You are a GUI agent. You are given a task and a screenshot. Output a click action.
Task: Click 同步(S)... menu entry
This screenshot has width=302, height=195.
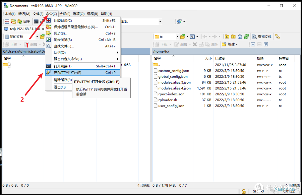point(83,33)
